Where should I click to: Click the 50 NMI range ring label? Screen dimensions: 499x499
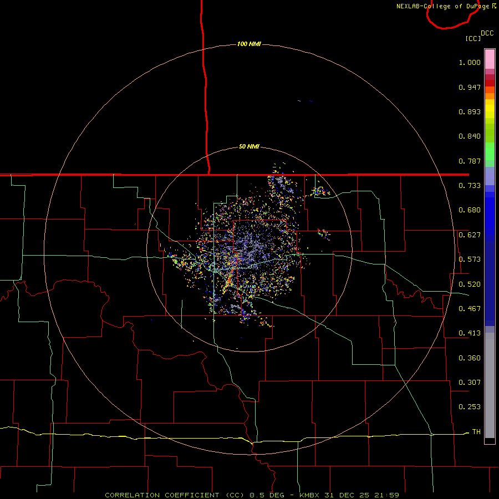coord(249,146)
